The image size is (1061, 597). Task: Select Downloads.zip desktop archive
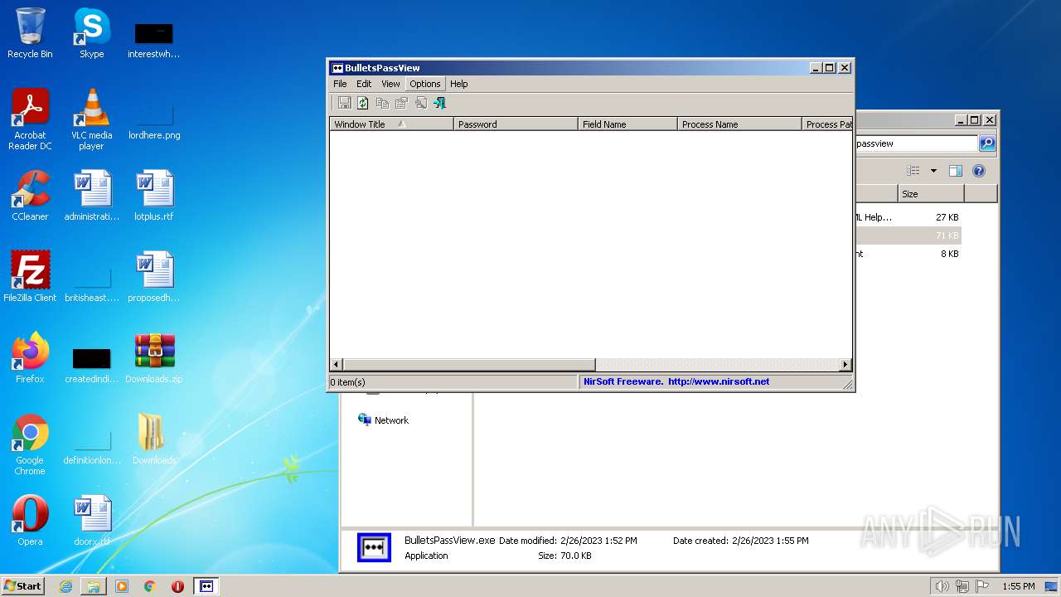click(154, 358)
